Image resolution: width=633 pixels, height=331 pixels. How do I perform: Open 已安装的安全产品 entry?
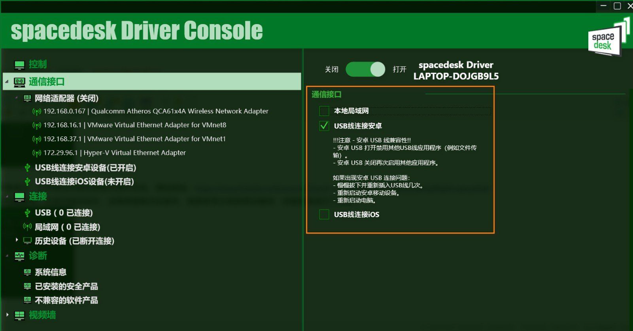tap(66, 286)
